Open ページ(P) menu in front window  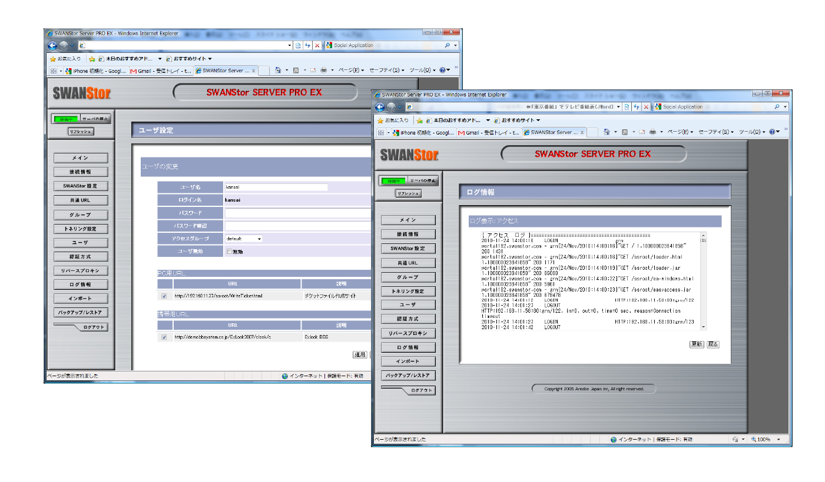[680, 132]
